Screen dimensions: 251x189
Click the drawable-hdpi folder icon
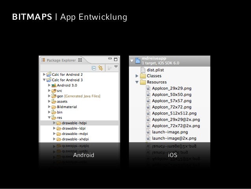click(x=59, y=123)
